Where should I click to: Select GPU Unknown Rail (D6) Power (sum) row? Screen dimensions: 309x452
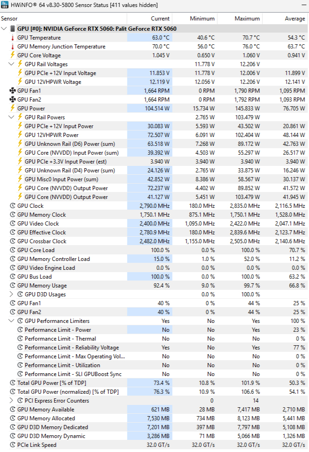[154, 144]
